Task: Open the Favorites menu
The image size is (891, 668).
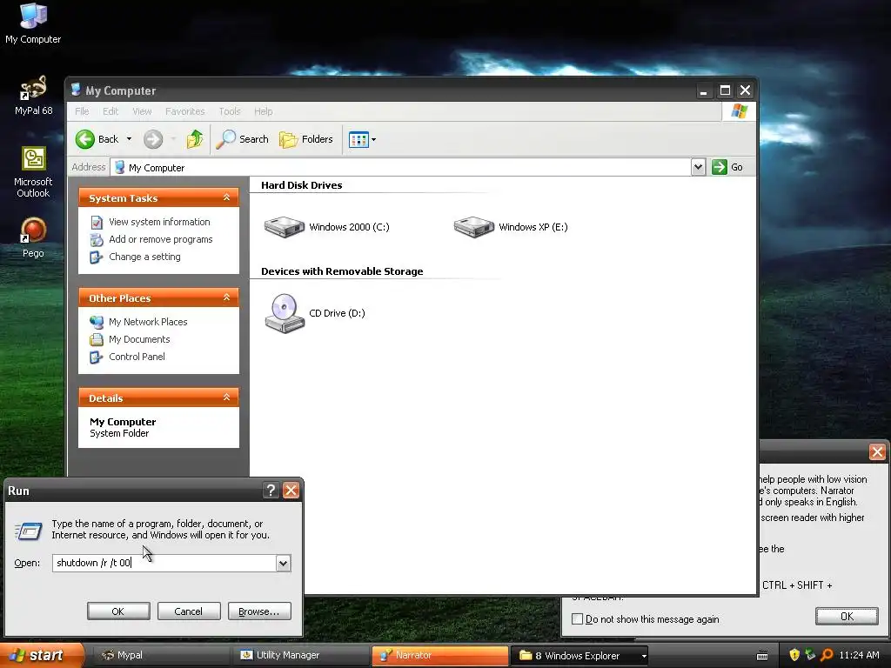Action: (184, 111)
